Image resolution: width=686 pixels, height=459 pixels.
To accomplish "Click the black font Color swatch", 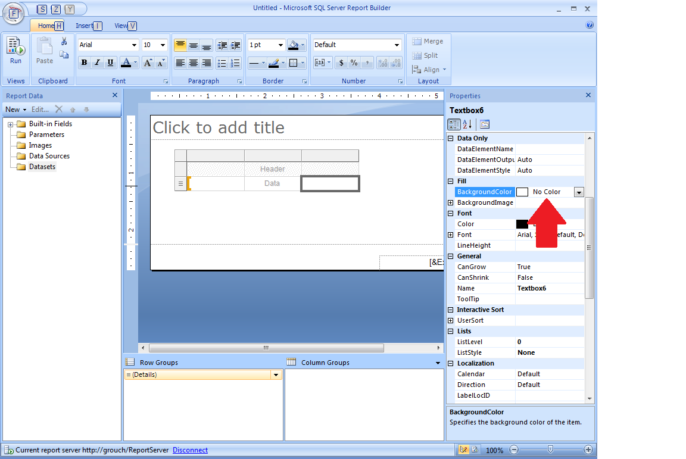I will tap(522, 224).
